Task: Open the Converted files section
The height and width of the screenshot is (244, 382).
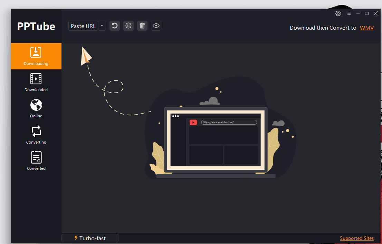Action: (36, 161)
